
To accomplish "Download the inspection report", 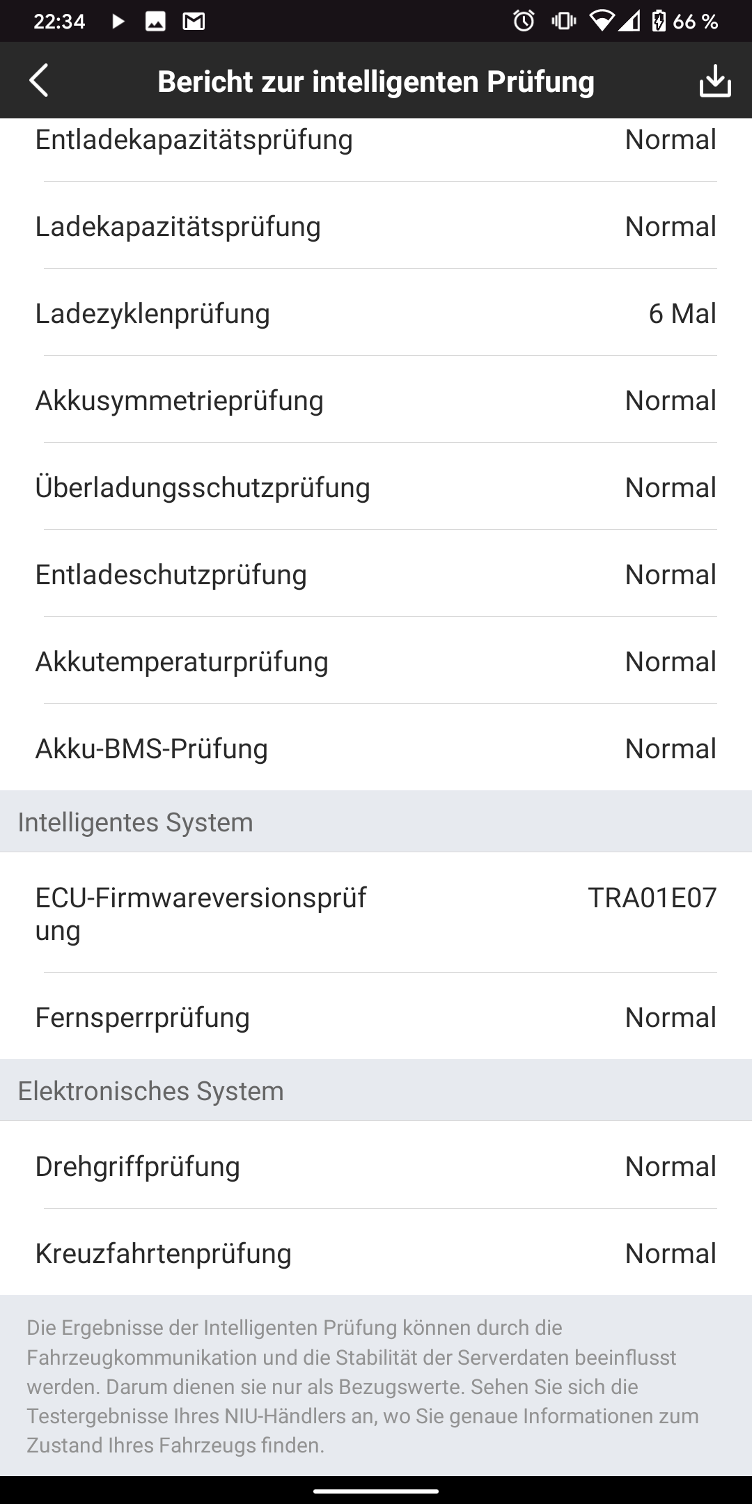I will click(x=714, y=81).
